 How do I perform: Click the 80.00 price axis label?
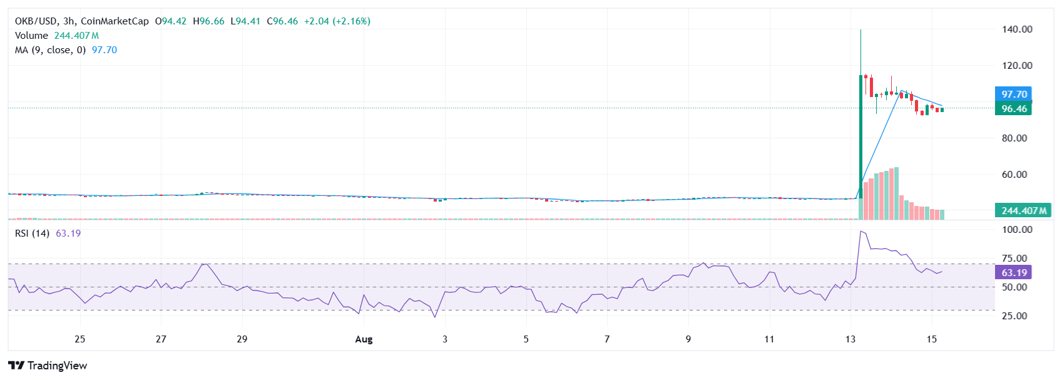(1014, 138)
